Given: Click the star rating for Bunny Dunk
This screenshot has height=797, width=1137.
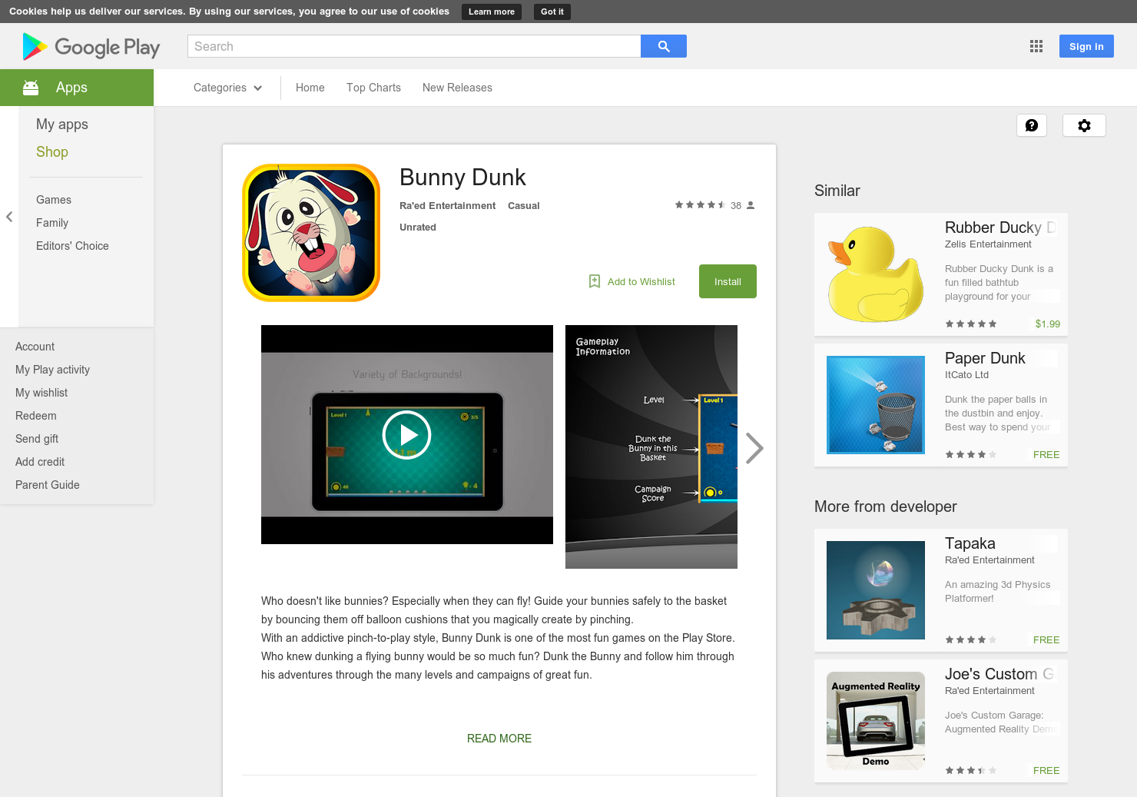Looking at the screenshot, I should coord(700,205).
